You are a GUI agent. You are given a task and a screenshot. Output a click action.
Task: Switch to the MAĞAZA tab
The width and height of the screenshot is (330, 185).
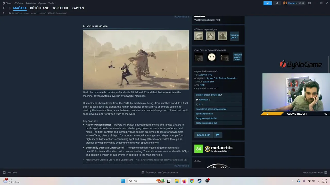tap(20, 8)
